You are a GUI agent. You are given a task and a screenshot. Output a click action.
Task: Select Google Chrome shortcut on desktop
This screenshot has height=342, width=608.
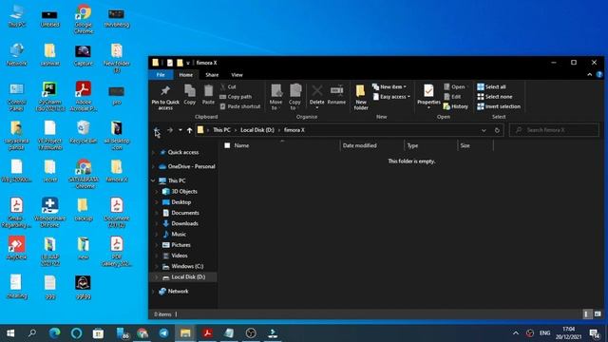[x=84, y=19]
